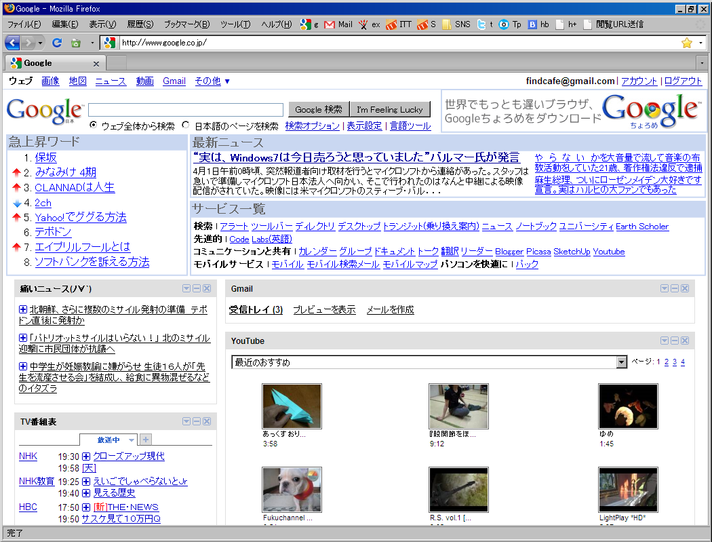Expand details for えいごでしゃべらないとJr program
The width and height of the screenshot is (712, 542).
pyautogui.click(x=86, y=482)
